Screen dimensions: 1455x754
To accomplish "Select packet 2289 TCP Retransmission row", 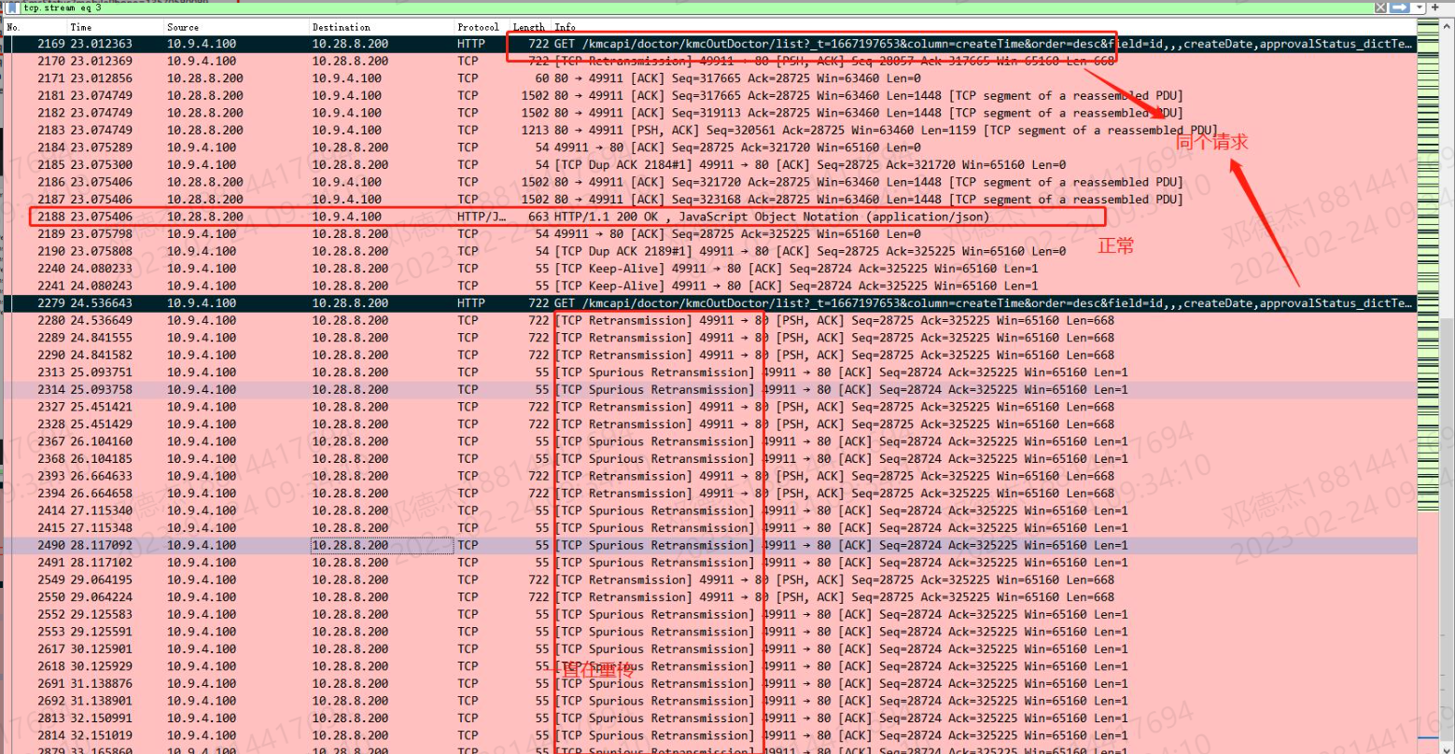I will coord(709,338).
